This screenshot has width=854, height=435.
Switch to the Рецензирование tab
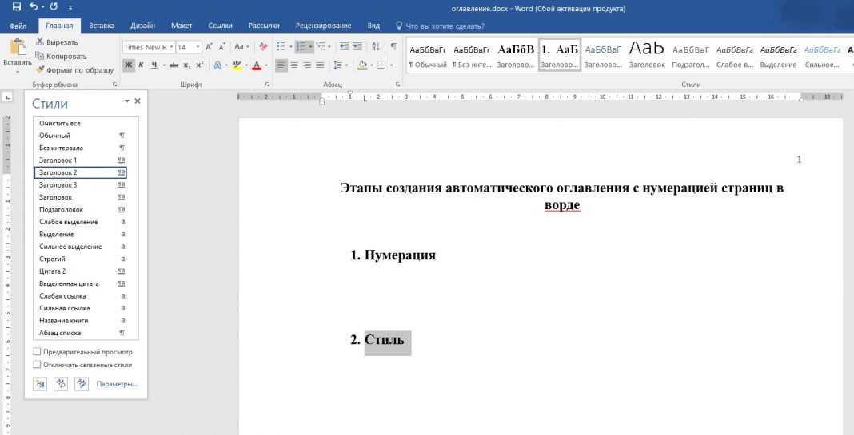324,26
